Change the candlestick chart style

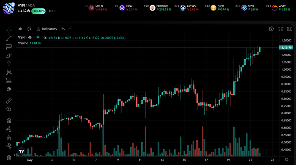(29, 29)
